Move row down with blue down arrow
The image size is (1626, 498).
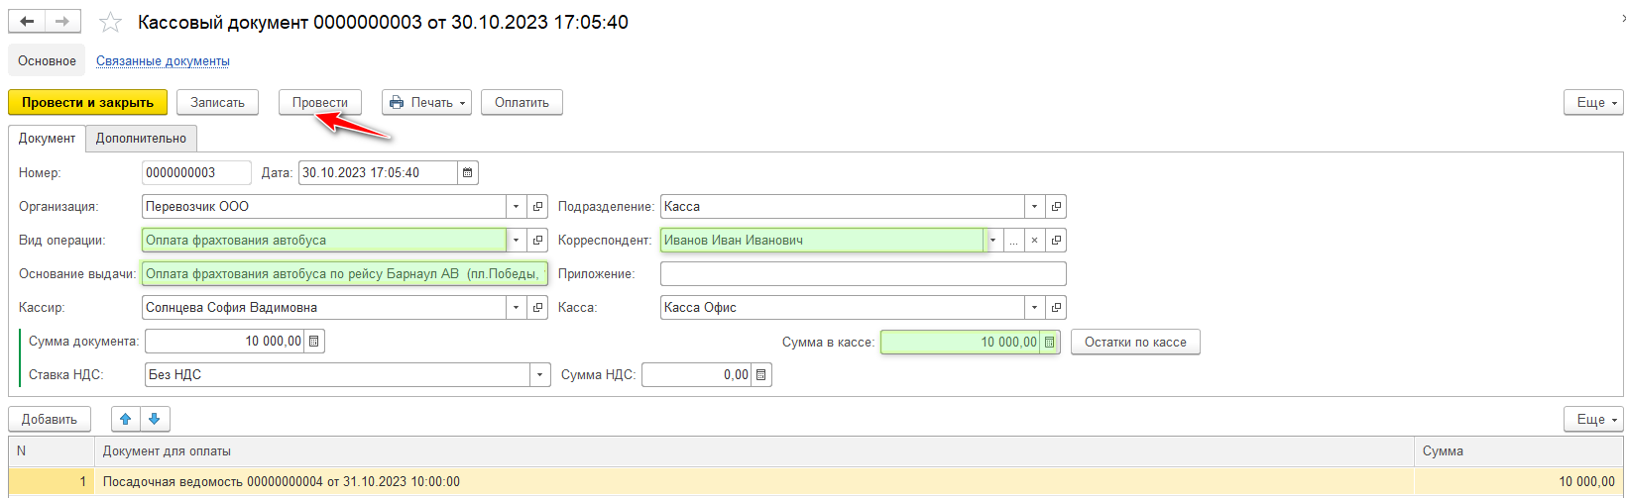click(x=155, y=419)
